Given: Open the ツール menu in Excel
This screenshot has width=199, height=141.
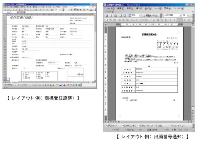Looking at the screenshot, I should (x=42, y=7).
